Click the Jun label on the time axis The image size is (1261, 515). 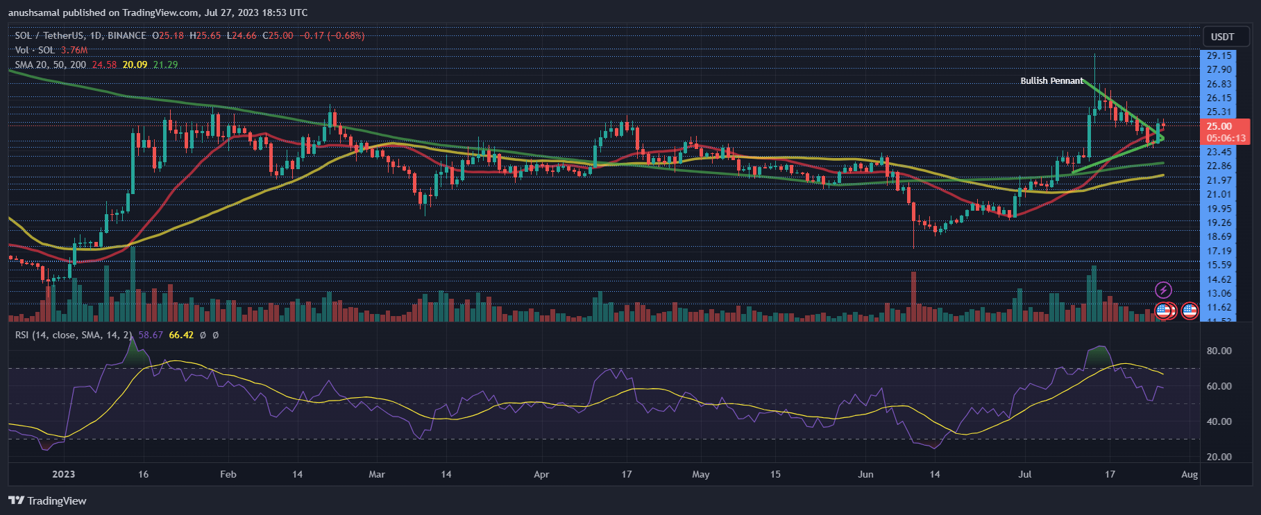865,474
